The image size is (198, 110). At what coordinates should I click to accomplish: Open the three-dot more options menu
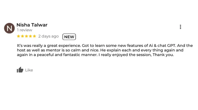[180, 27]
